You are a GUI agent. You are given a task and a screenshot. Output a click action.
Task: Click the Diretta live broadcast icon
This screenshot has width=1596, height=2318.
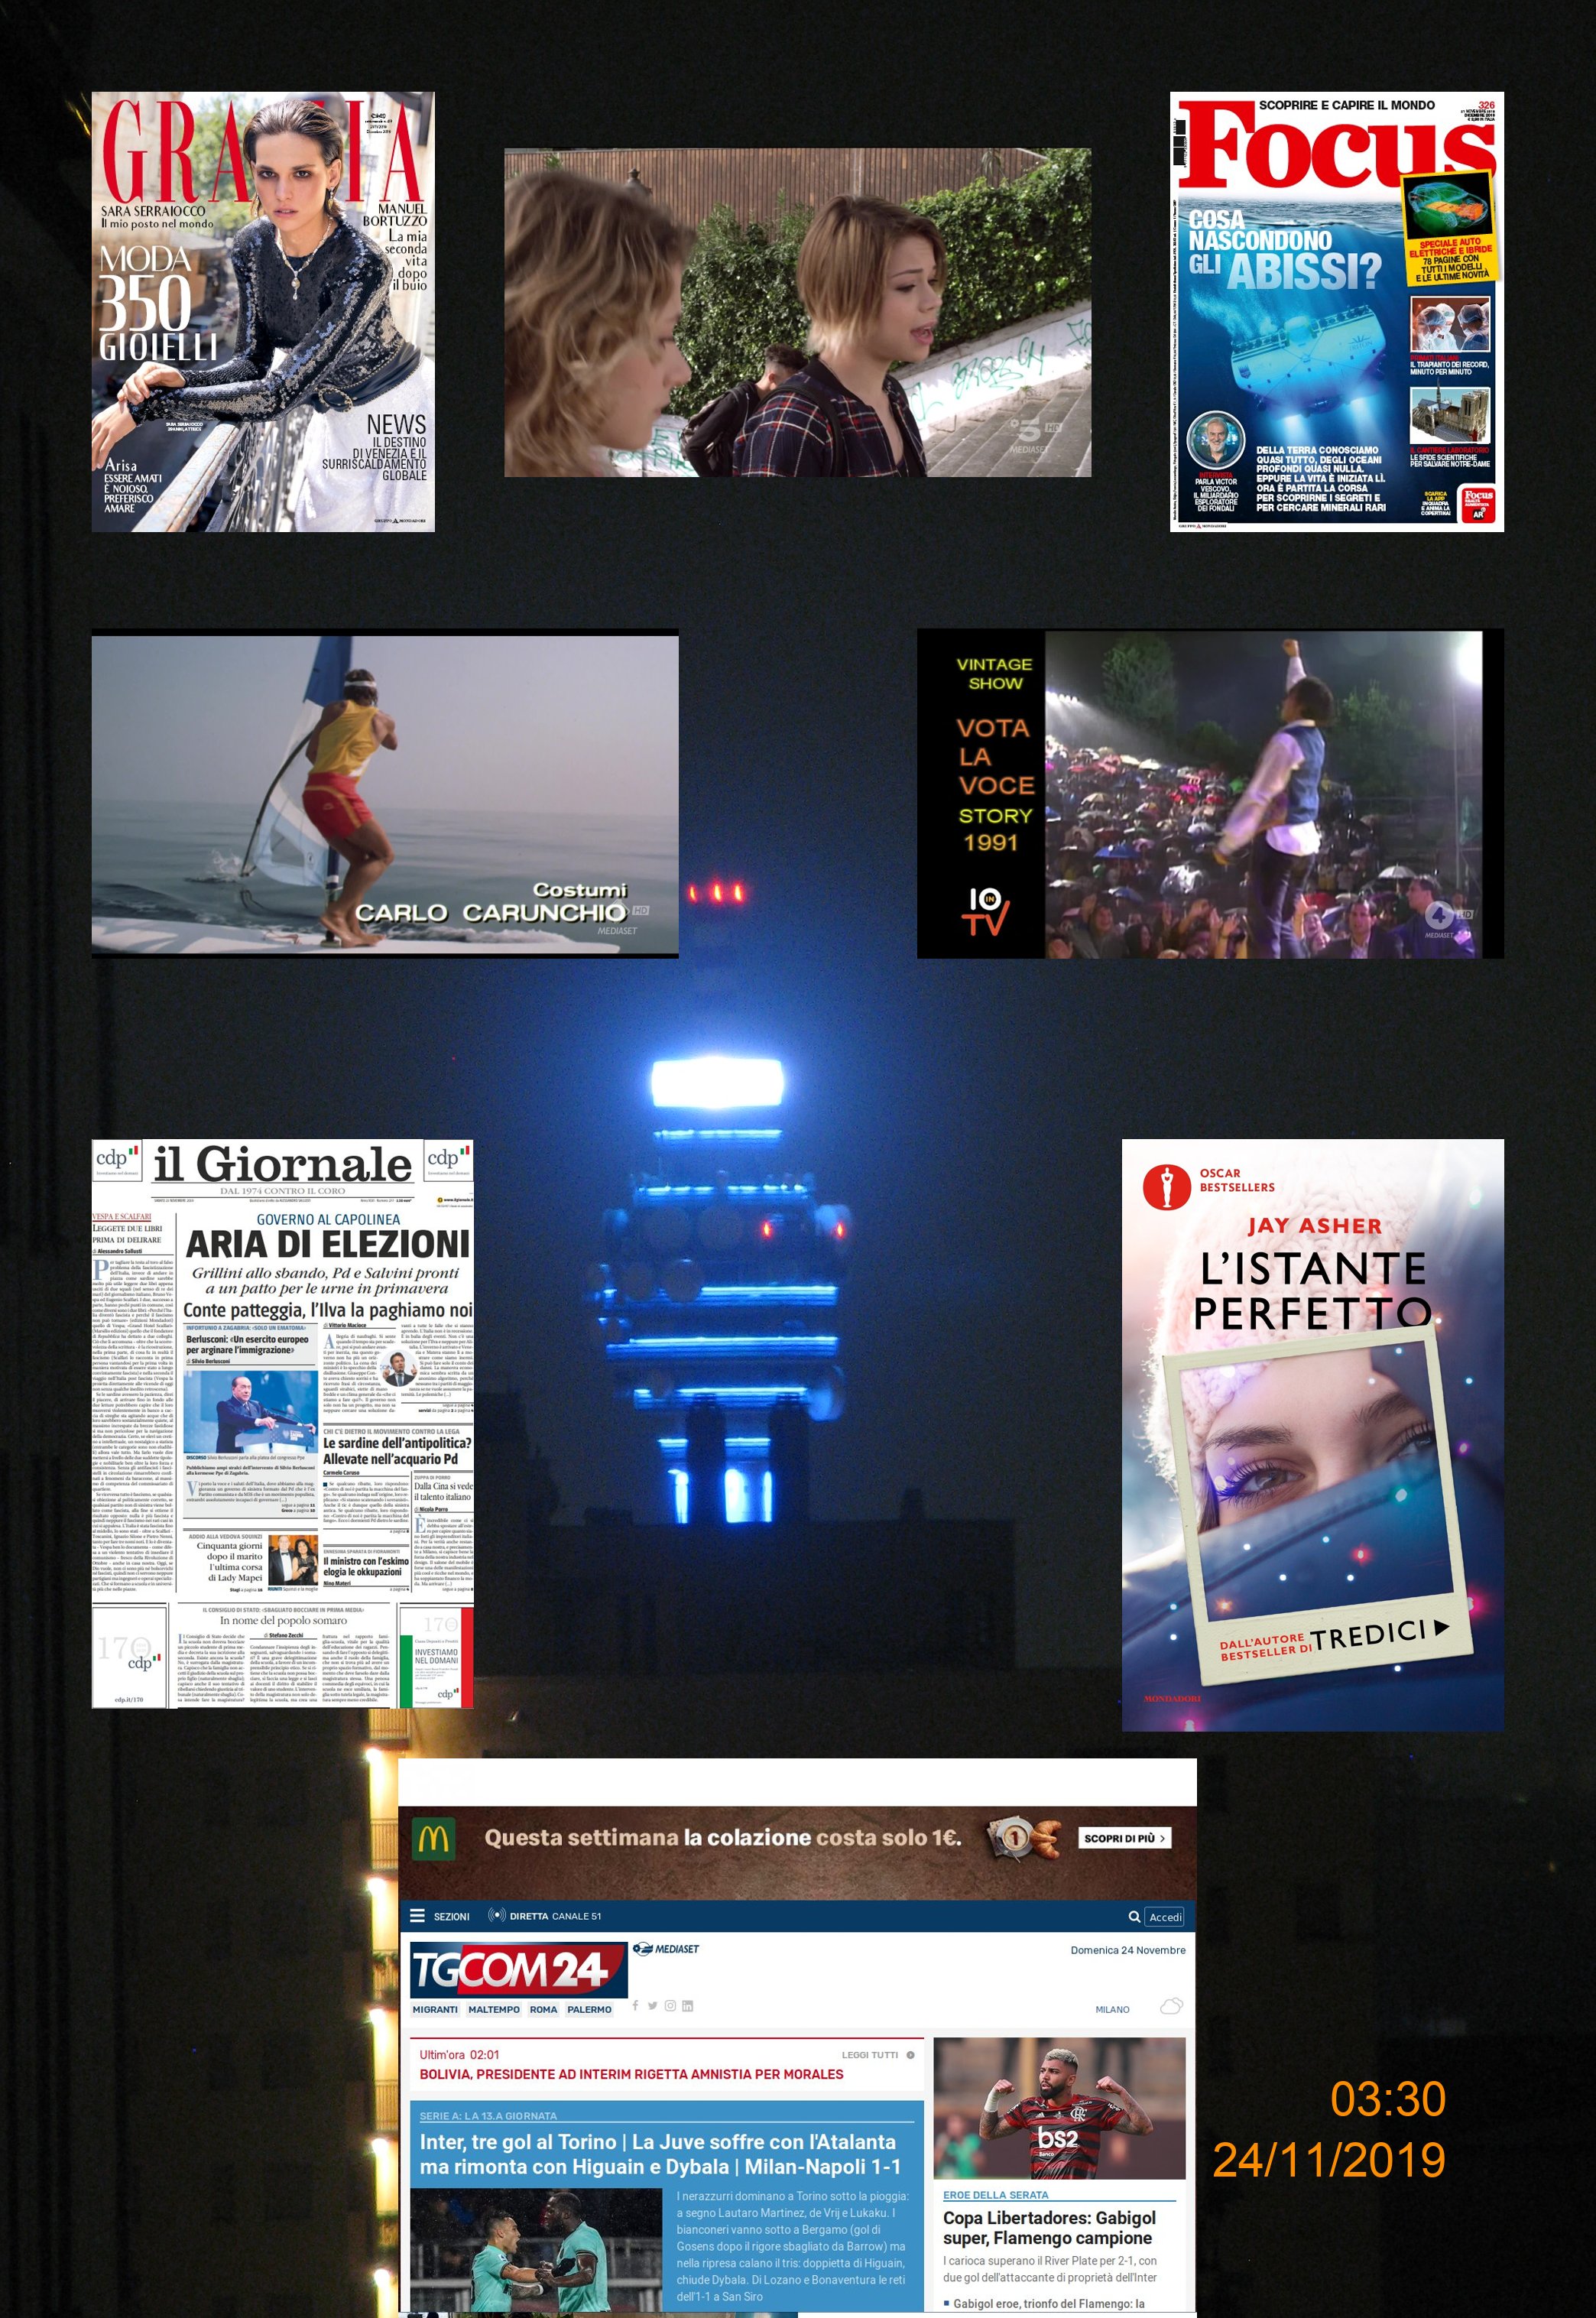click(496, 1916)
